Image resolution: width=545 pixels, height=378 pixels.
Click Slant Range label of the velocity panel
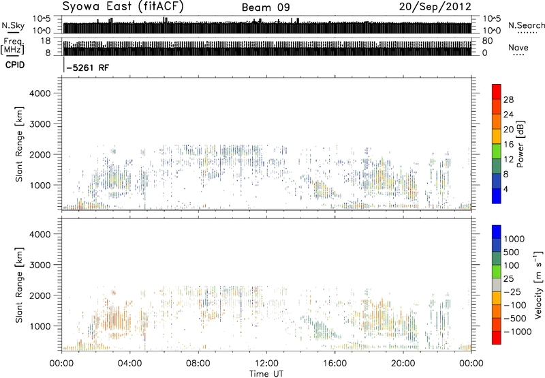coord(19,285)
